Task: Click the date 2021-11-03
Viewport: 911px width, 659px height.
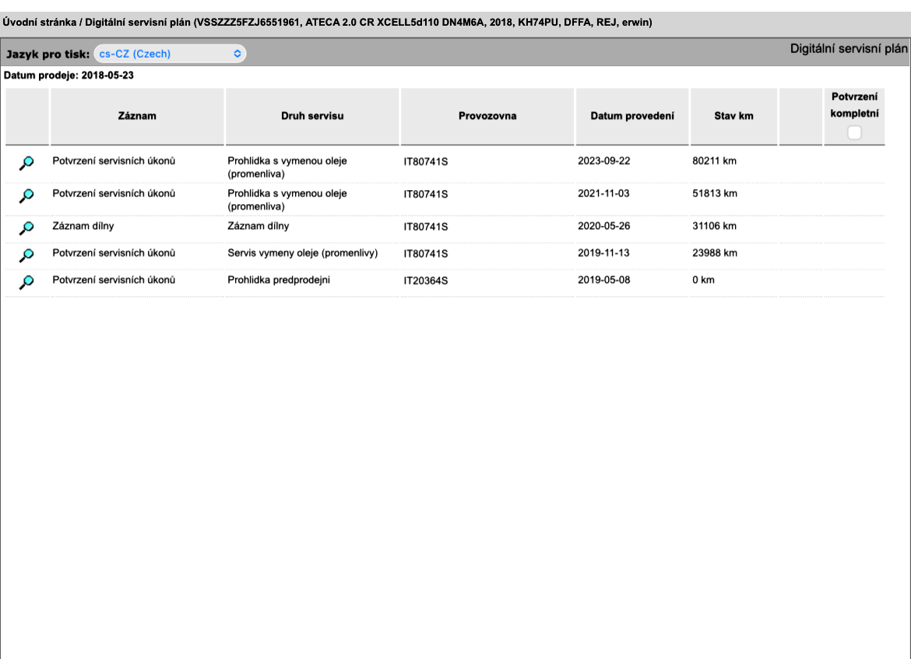Action: click(x=603, y=193)
